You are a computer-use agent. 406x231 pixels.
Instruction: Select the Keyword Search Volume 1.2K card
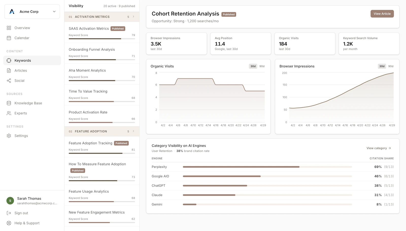point(369,44)
